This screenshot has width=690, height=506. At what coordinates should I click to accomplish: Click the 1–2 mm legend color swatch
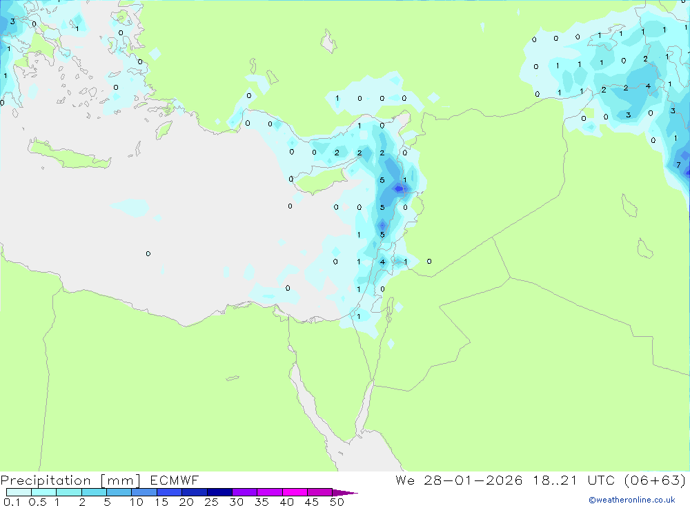(x=68, y=492)
